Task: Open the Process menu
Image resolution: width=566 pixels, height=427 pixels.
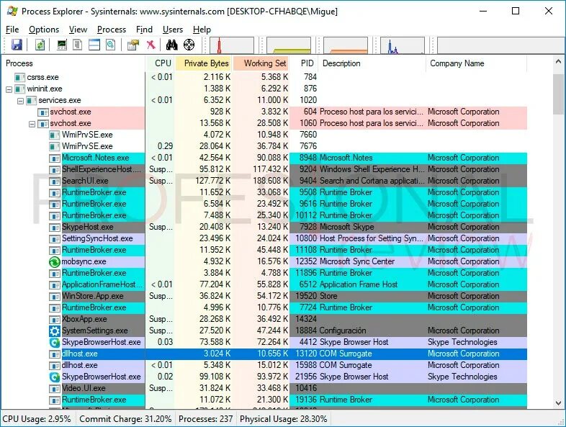Action: [x=112, y=30]
